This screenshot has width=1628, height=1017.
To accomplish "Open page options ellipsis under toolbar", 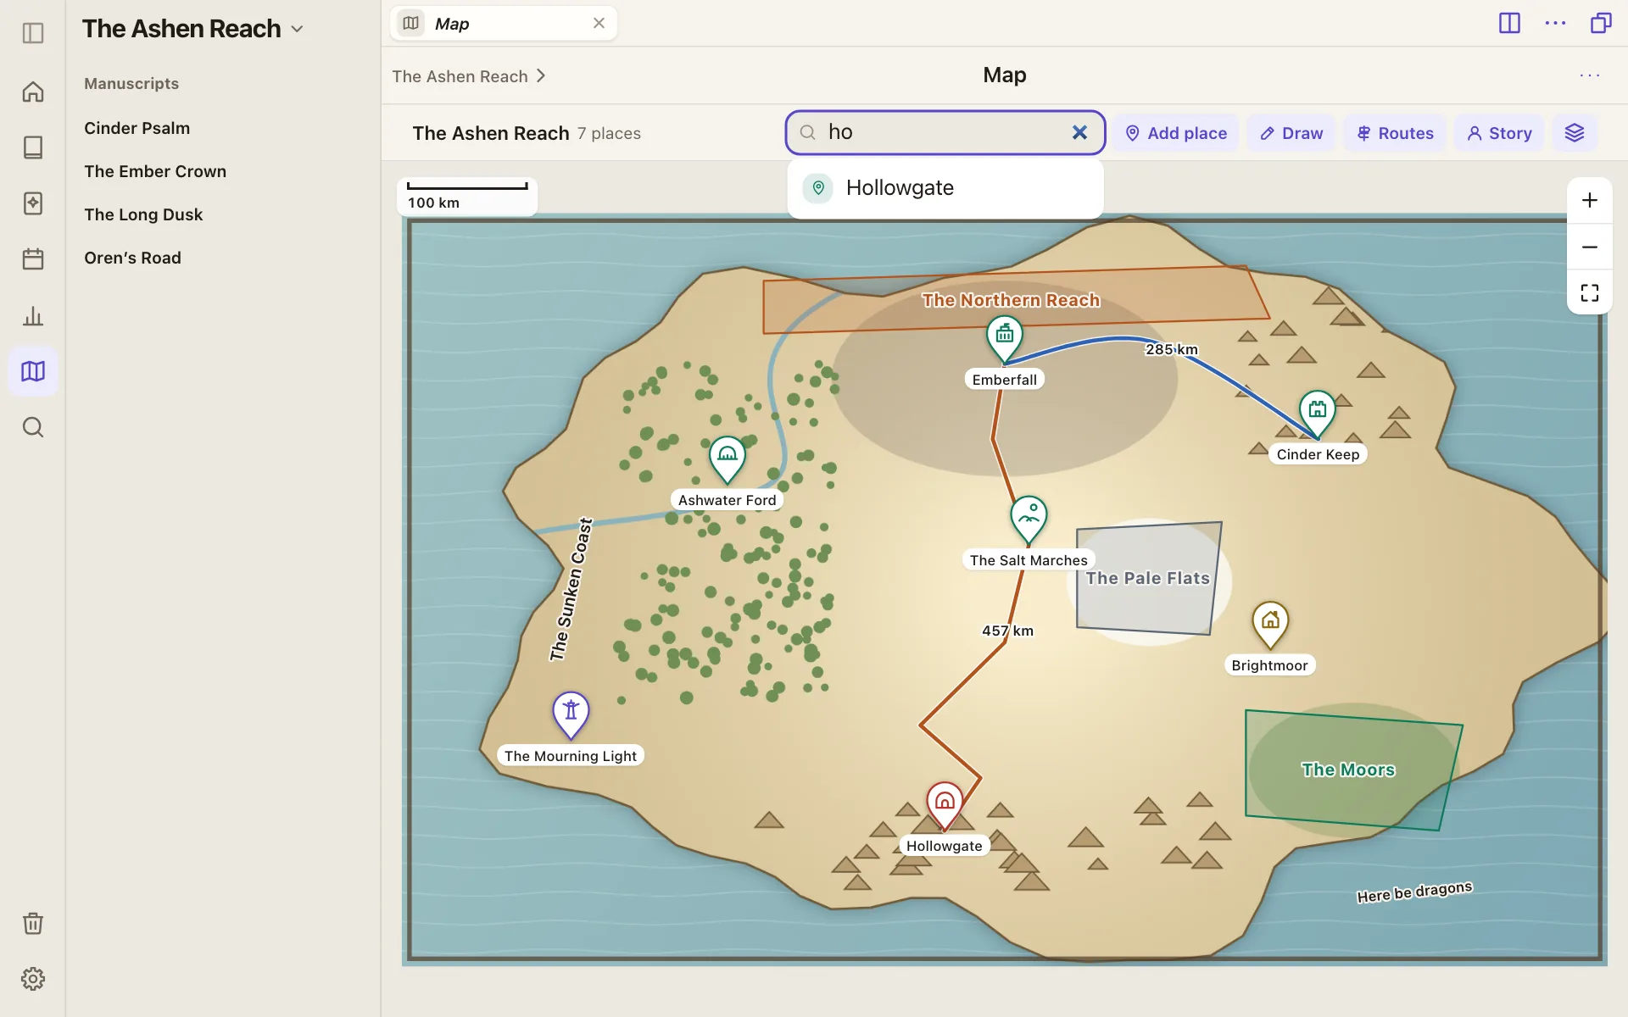I will pos(1590,75).
